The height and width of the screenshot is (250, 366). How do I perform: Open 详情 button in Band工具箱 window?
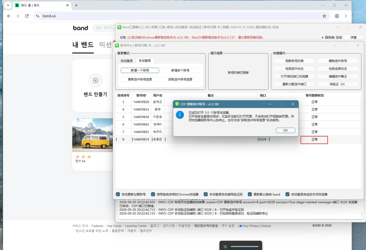353,37
